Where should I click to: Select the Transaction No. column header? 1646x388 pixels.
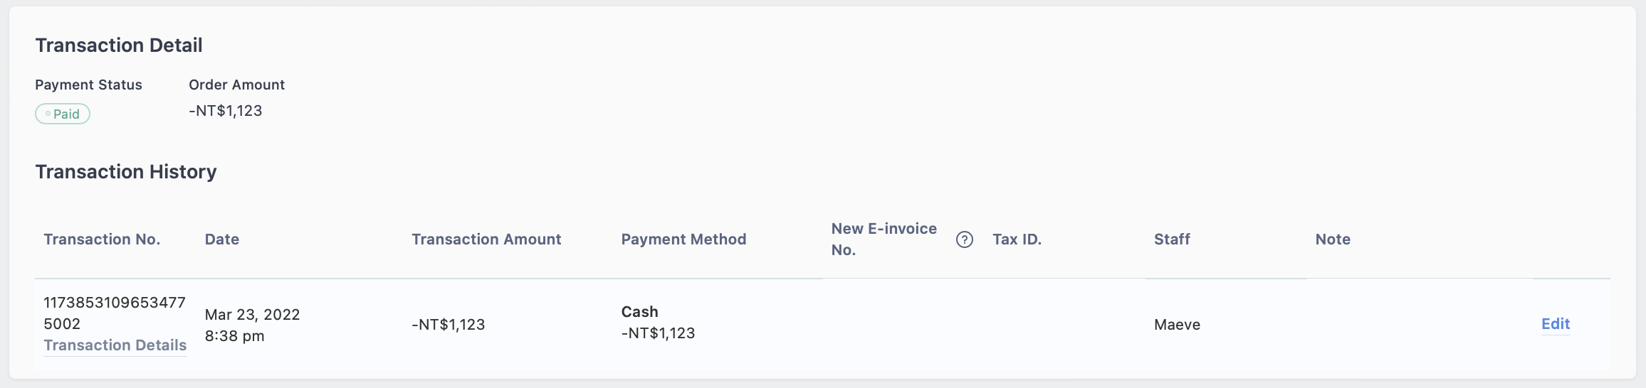click(102, 239)
